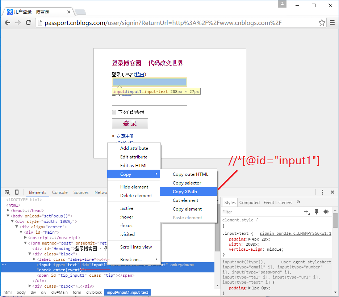Open a new browser tab
Viewport: 339px width, 297px height.
click(x=80, y=12)
